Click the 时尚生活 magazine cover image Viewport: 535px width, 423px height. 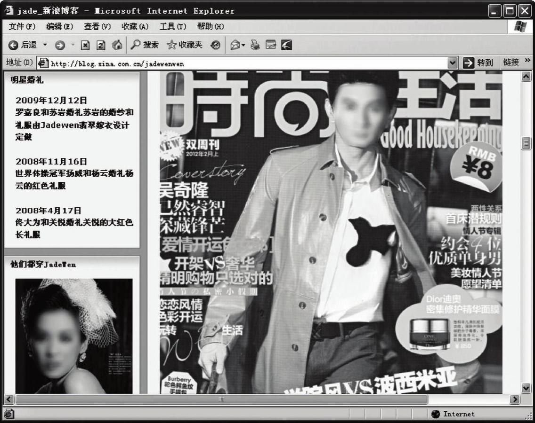point(331,232)
